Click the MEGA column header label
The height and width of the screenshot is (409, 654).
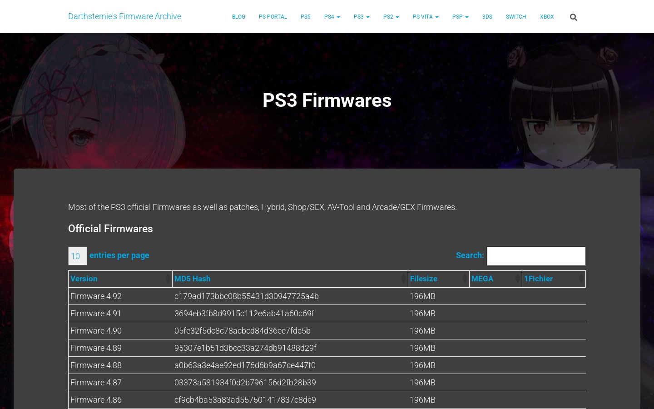pos(482,279)
